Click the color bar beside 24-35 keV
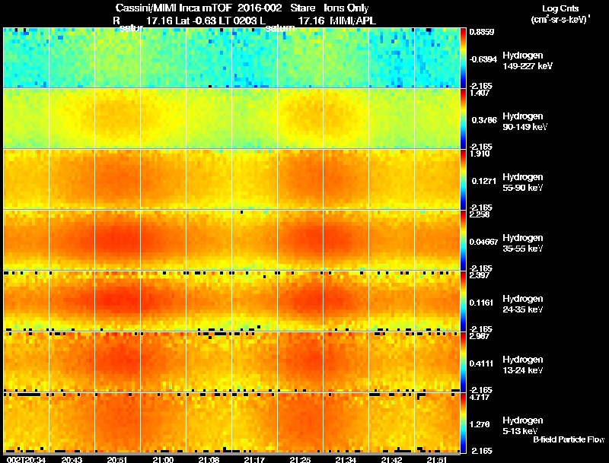The image size is (609, 463). [x=463, y=301]
